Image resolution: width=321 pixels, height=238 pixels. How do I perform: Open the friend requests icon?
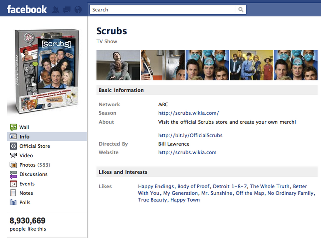tap(56, 10)
